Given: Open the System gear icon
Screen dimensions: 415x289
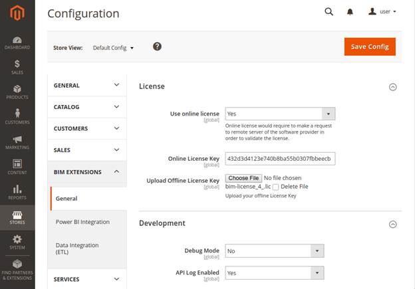Looking at the screenshot, I should [17, 242].
